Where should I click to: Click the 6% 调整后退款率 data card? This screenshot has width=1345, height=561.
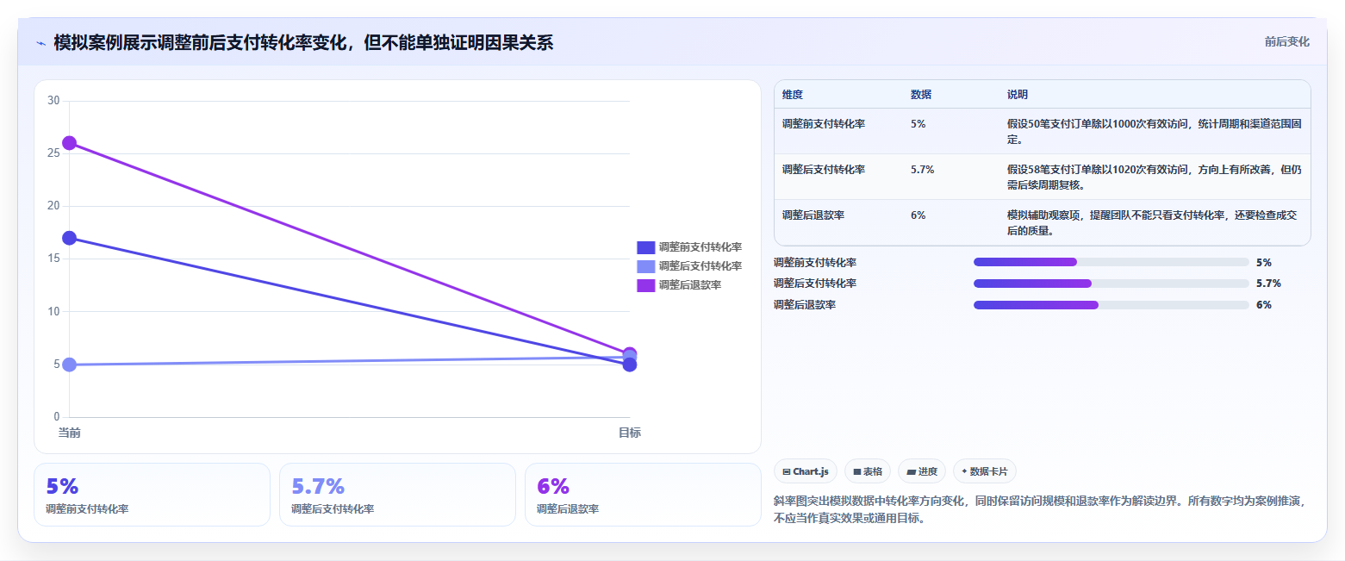click(643, 495)
